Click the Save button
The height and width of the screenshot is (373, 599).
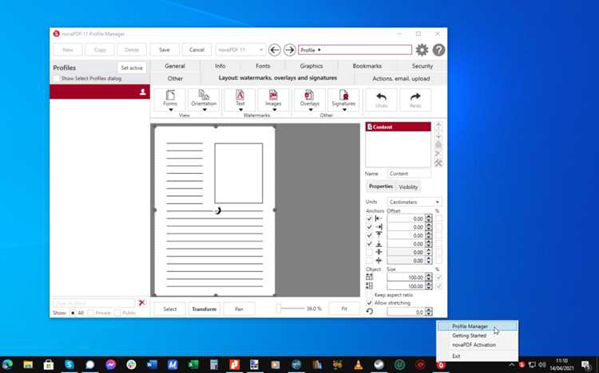point(165,50)
